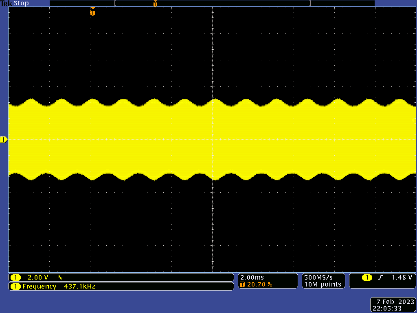Click the bandwidth limit Bw icon
Screen dimensions: 417x313
tap(61, 278)
